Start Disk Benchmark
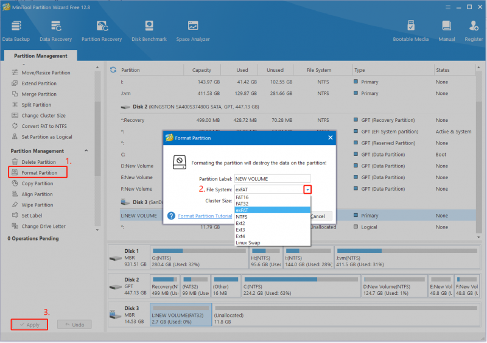487x343 pixels. [149, 31]
